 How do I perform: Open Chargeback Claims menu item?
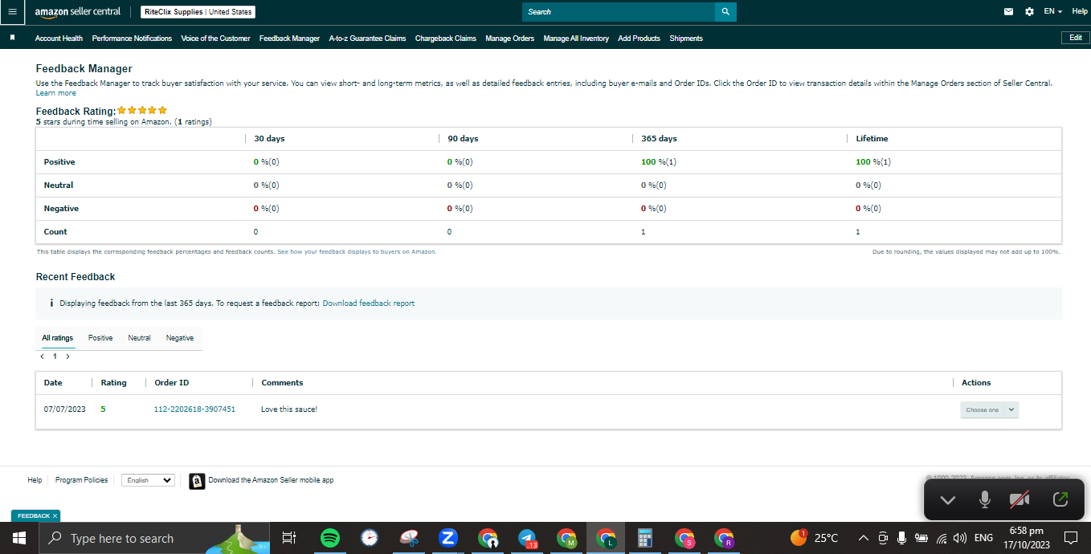click(446, 39)
